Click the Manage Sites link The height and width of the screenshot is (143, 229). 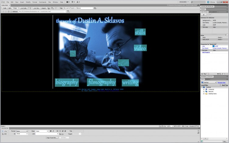click(x=221, y=82)
